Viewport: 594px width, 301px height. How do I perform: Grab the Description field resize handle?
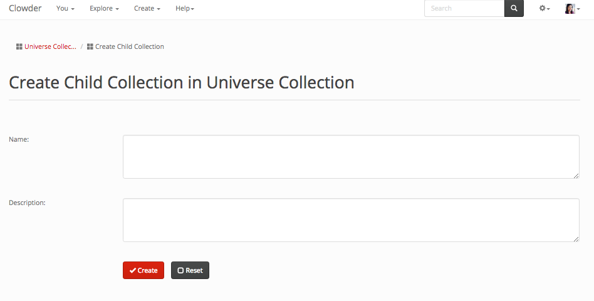576,239
